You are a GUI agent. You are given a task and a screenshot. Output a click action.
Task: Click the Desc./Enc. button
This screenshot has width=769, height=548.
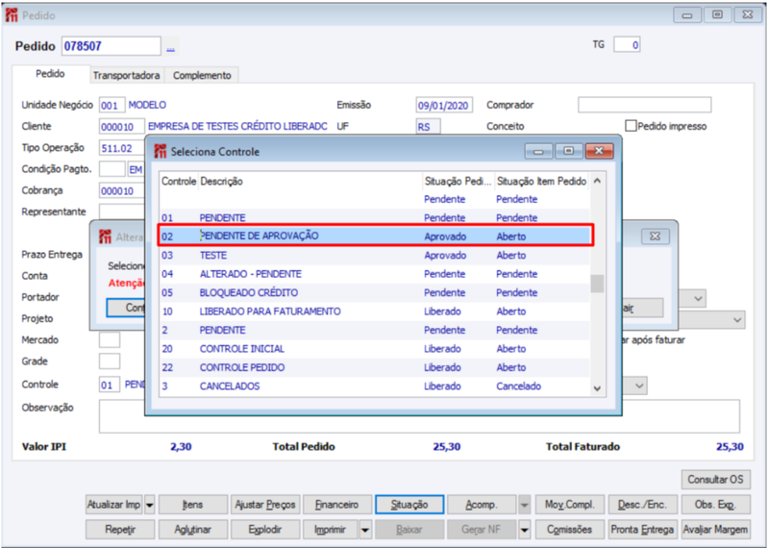(642, 505)
